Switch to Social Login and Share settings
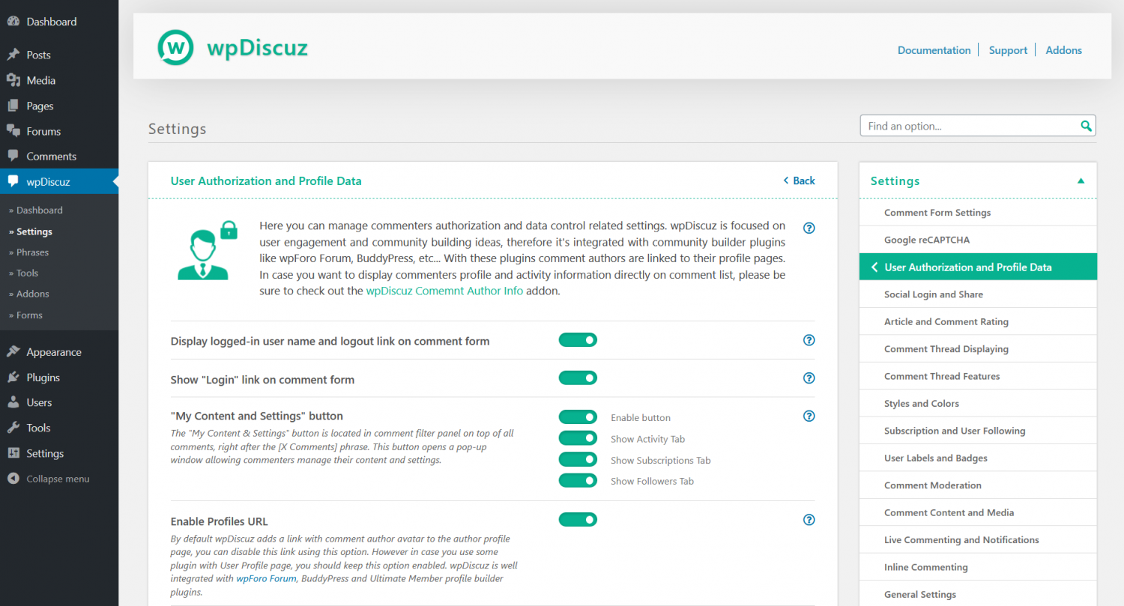The image size is (1124, 606). point(935,294)
